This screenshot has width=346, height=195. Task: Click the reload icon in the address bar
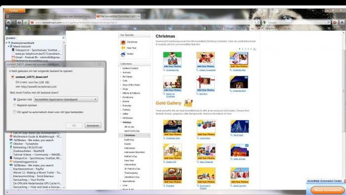(258, 22)
